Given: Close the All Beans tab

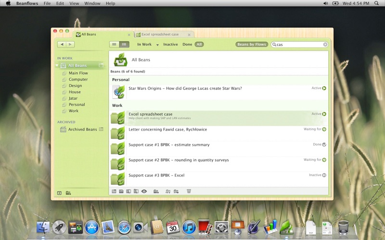Looking at the screenshot, I should pos(129,35).
